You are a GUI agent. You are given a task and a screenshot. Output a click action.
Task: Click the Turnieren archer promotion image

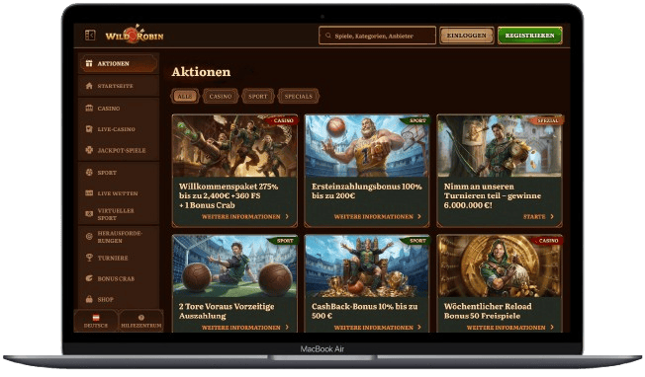pos(500,146)
